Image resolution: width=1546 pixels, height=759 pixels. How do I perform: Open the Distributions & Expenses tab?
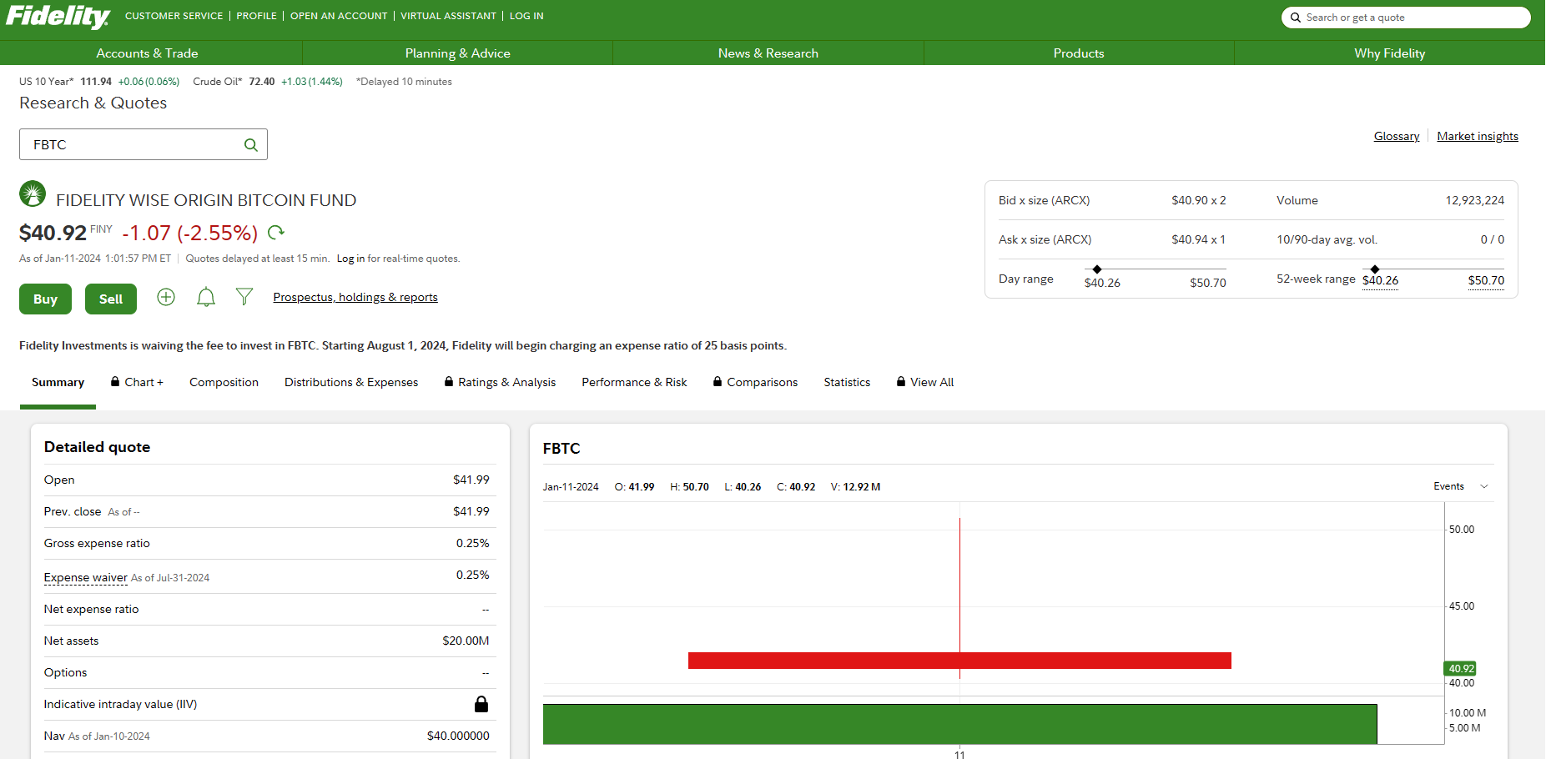click(x=351, y=383)
